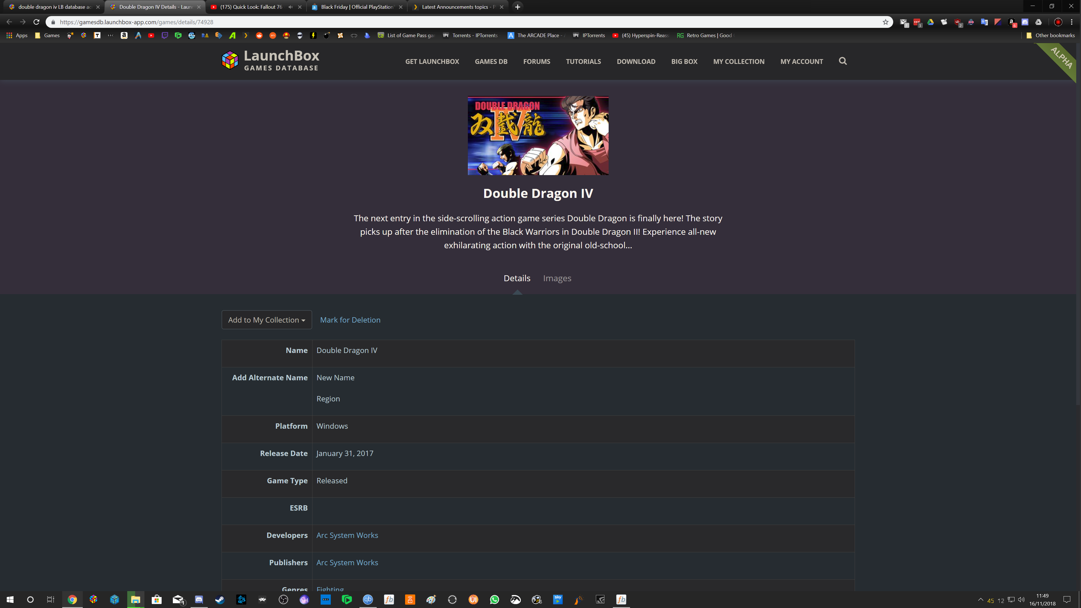
Task: Open the uBlock Origin extension
Action: [x=958, y=22]
